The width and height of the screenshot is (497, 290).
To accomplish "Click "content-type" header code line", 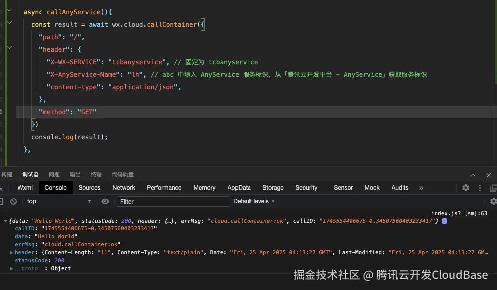I will click(113, 87).
